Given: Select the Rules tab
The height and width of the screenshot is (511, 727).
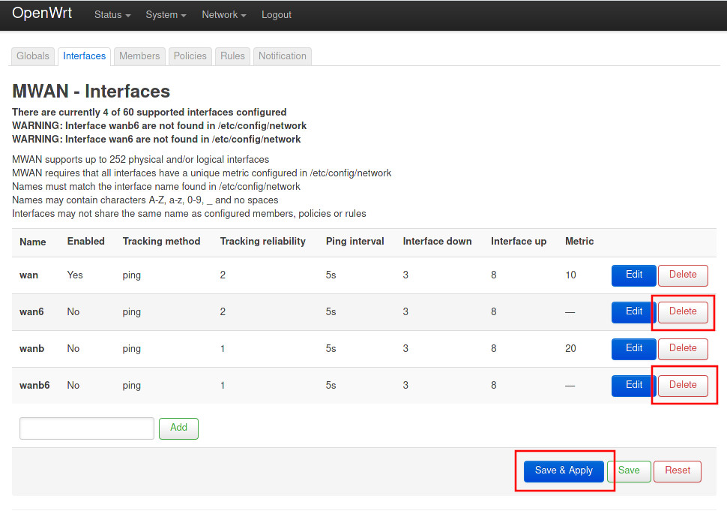Looking at the screenshot, I should (232, 56).
